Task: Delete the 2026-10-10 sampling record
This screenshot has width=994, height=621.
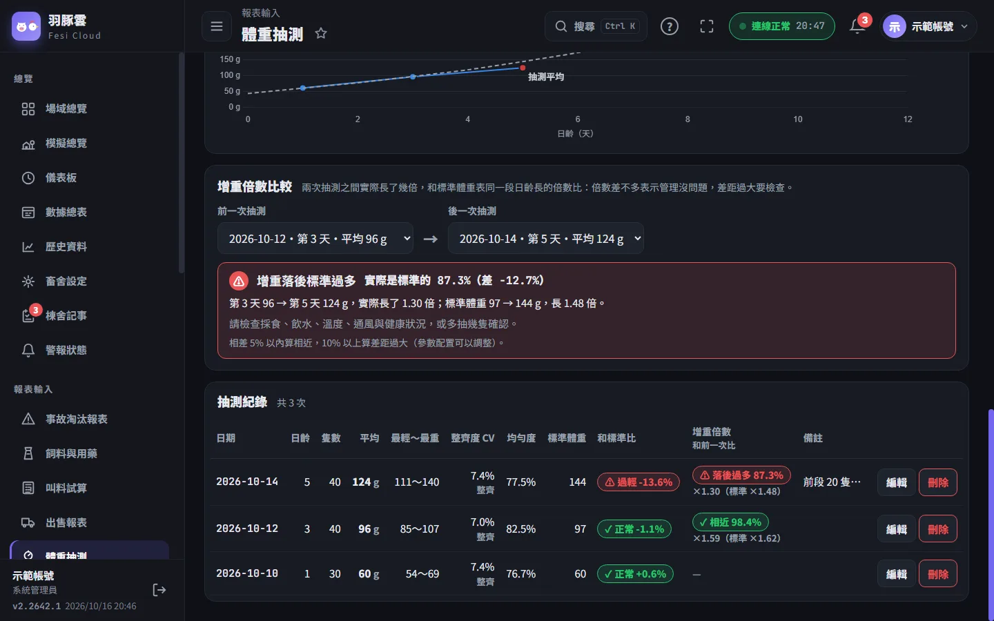Action: (938, 574)
